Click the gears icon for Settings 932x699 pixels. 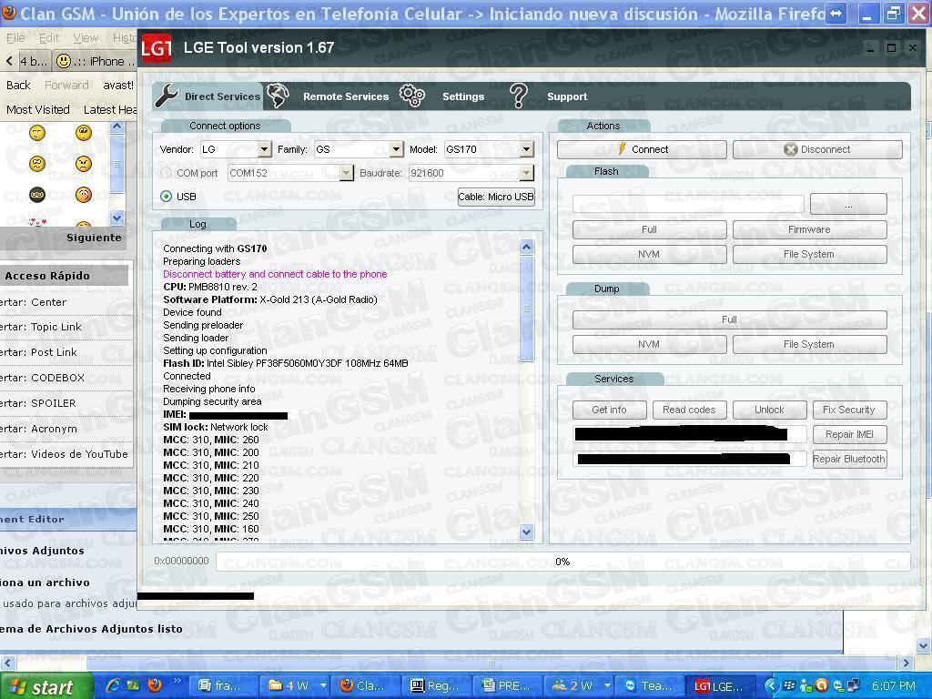(x=412, y=96)
